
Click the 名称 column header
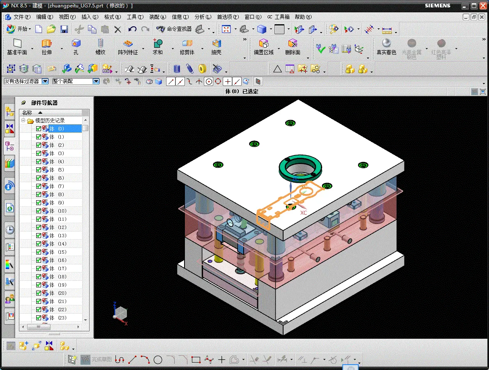(27, 113)
